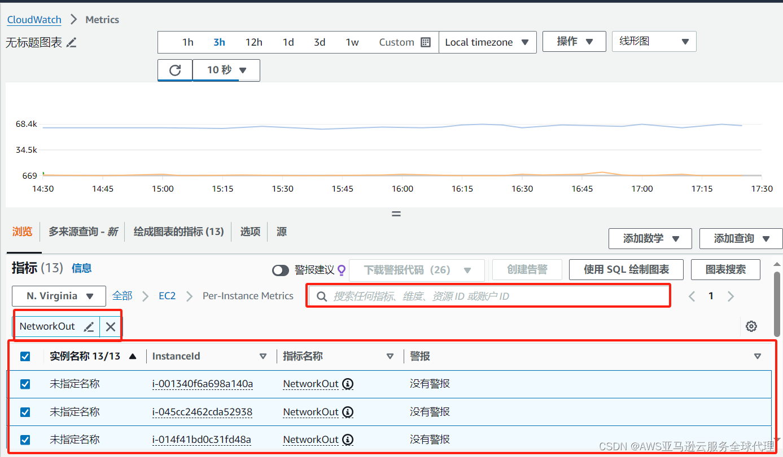Remove NetworkOut filter via its X icon
Image resolution: width=783 pixels, height=457 pixels.
click(x=110, y=326)
